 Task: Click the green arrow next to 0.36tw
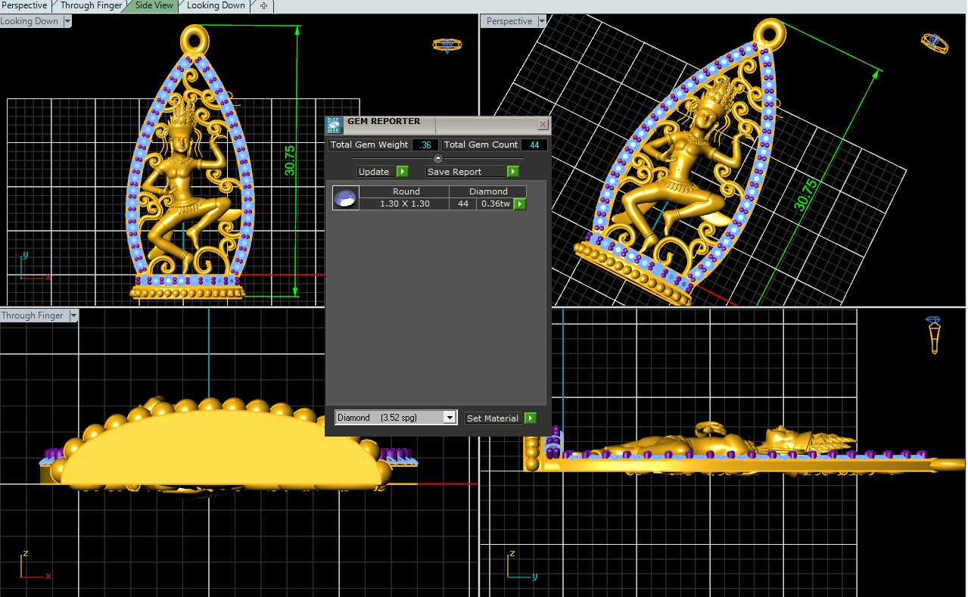pos(520,204)
